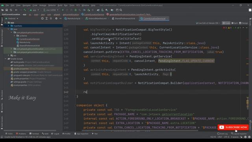Screen dimensions: 252x142
Task: Switch editor to Code view
Action: click(226, 23)
